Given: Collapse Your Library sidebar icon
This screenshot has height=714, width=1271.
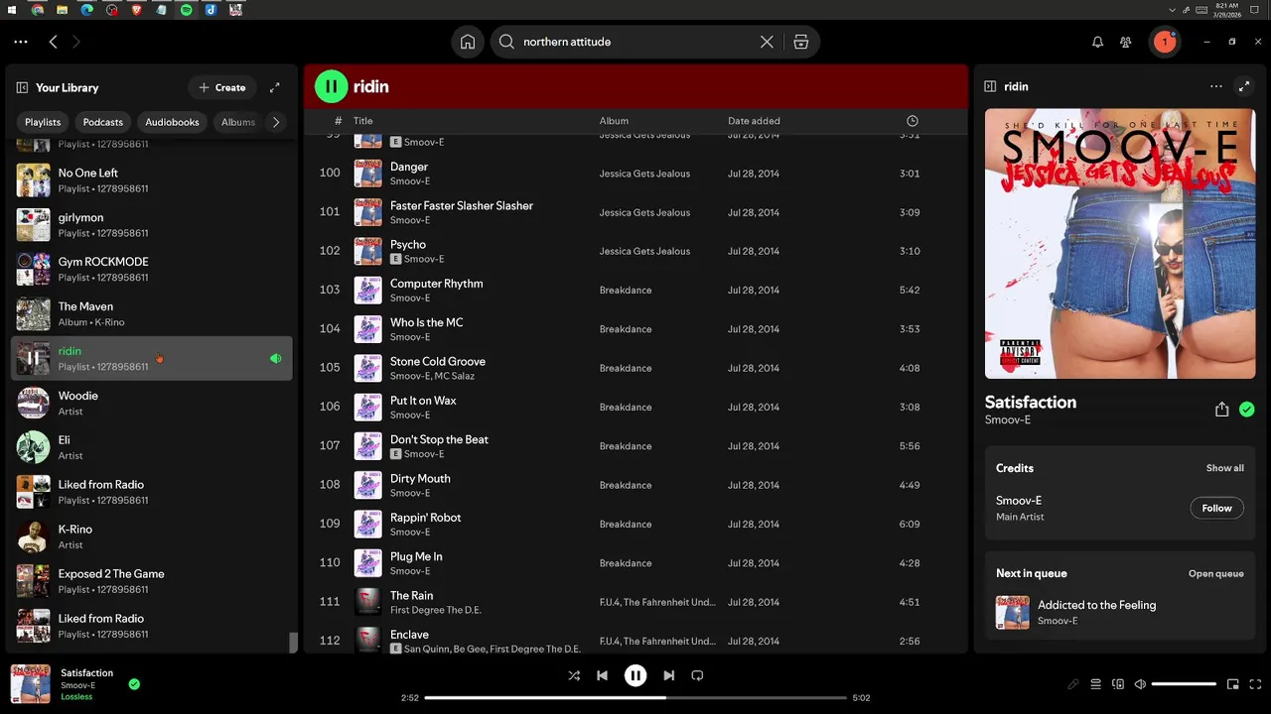Looking at the screenshot, I should point(22,87).
